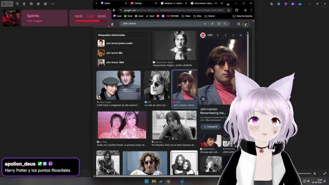Open a new browser tab
The image size is (329, 185).
pos(222,3)
